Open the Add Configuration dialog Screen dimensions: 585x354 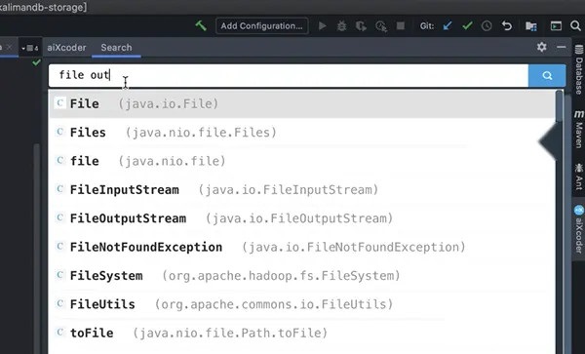click(x=262, y=25)
